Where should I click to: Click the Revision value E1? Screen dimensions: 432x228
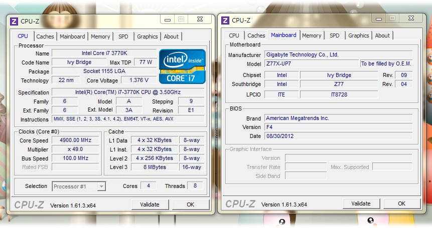pyautogui.click(x=191, y=110)
